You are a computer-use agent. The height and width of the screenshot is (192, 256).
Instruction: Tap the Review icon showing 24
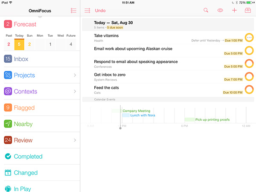8,140
